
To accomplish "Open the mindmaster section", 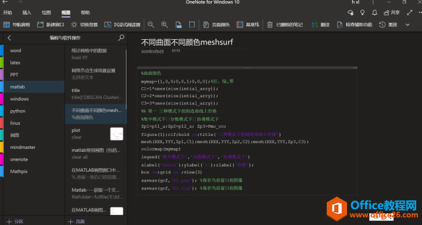I will coord(33,148).
